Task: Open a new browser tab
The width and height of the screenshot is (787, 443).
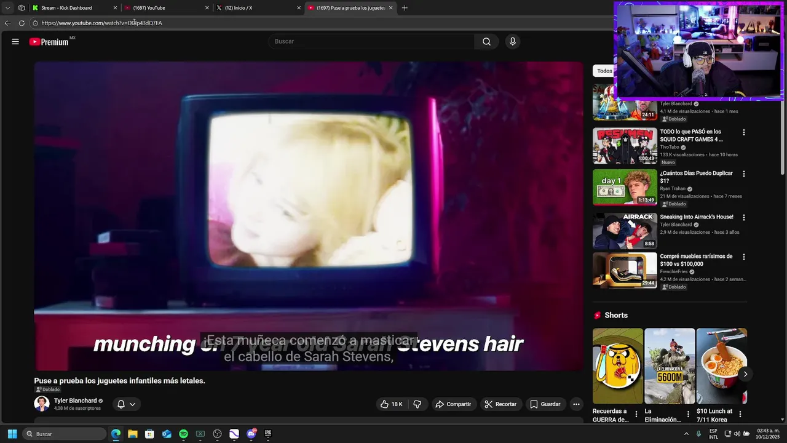Action: point(405,8)
